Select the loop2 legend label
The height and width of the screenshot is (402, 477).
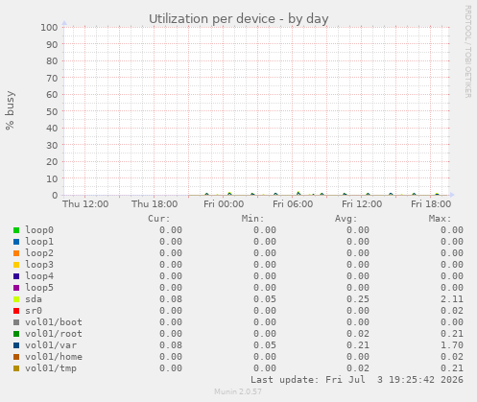click(x=39, y=253)
